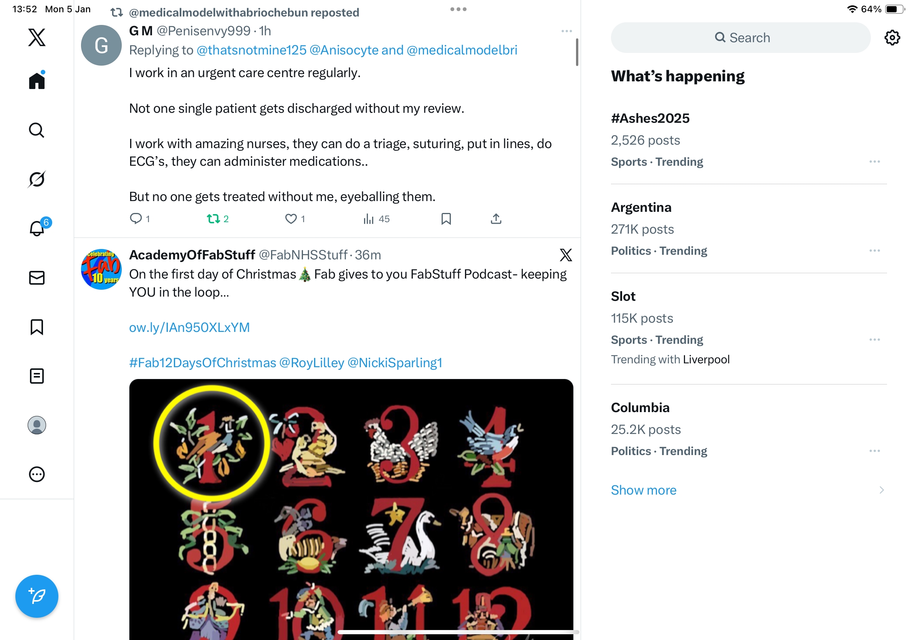Open the Profile sidebar item
Viewport: 917px width, 640px height.
[37, 425]
